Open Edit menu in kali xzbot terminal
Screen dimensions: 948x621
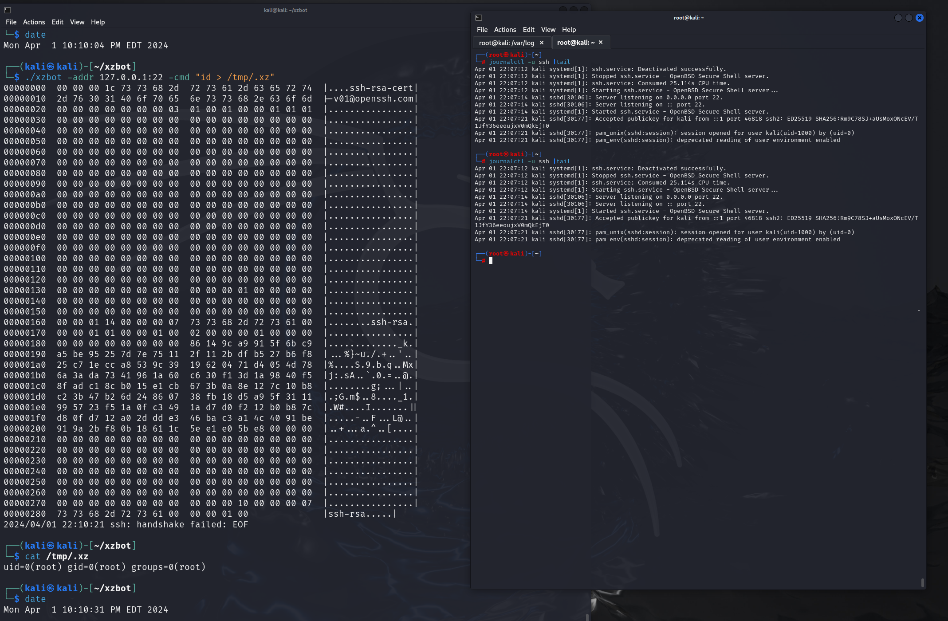[57, 22]
